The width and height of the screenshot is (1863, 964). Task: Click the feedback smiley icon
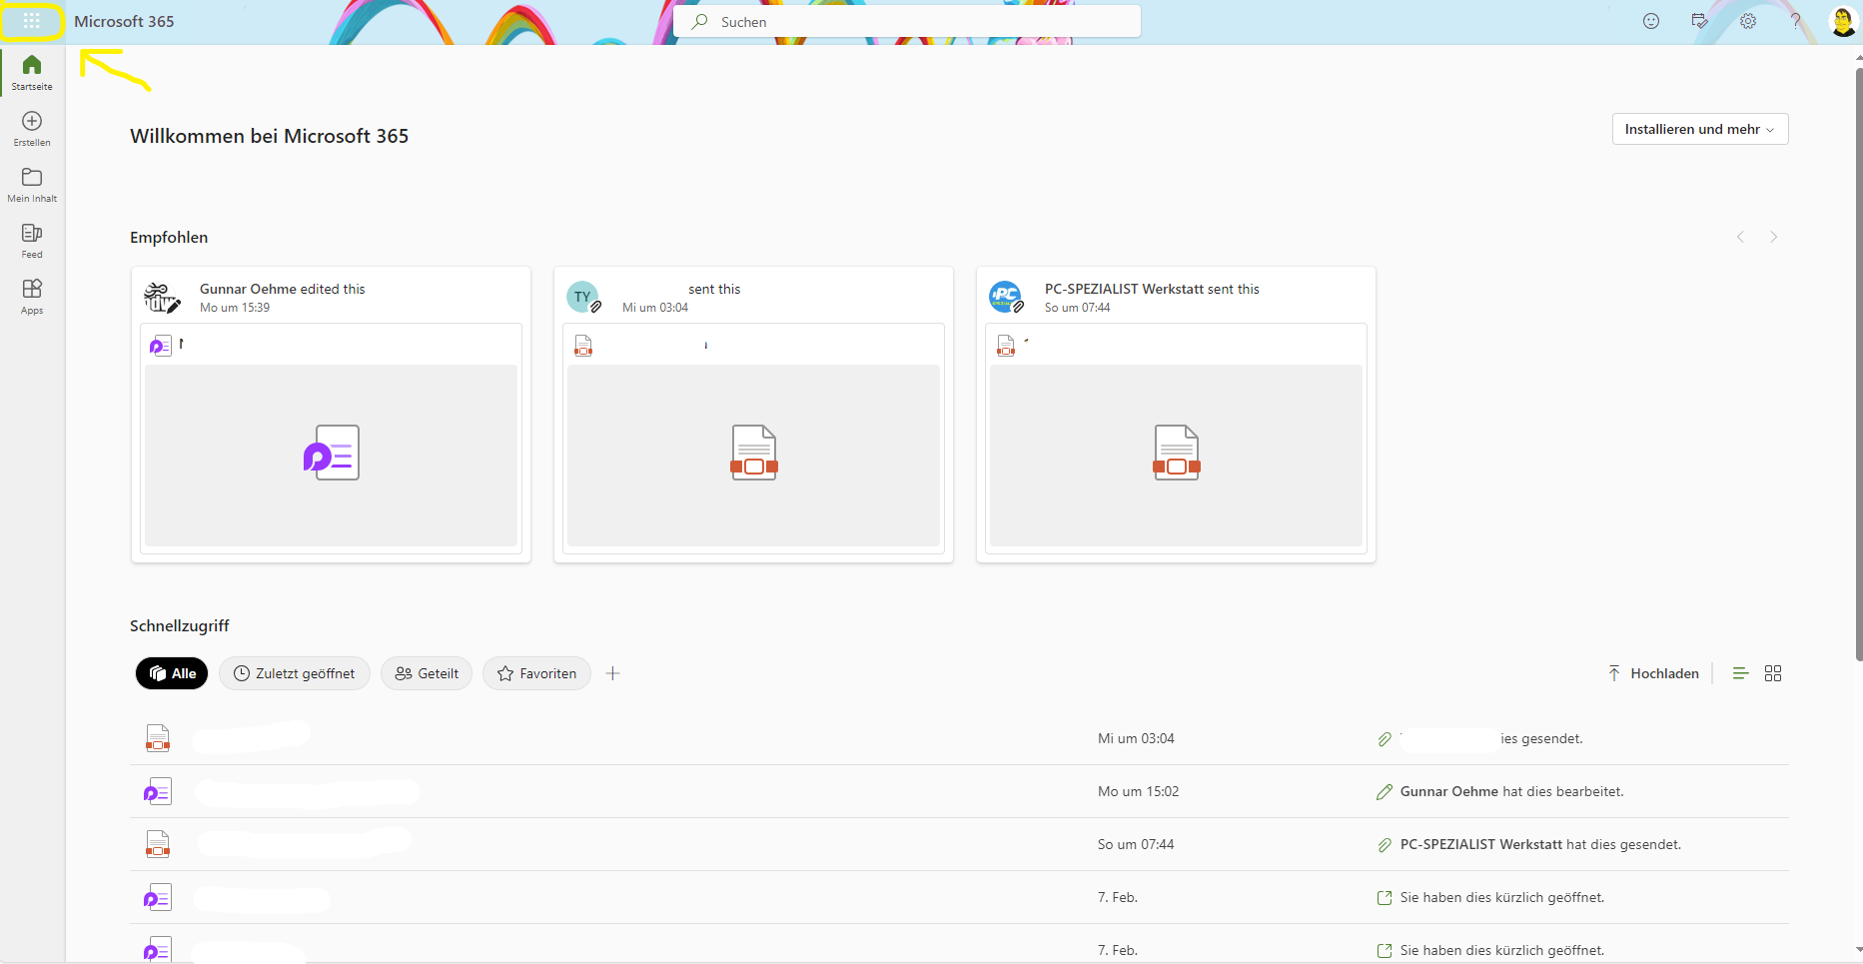(1651, 21)
